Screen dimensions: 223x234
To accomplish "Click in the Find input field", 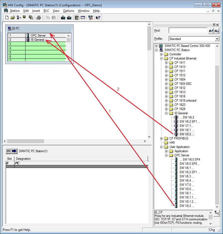I will pyautogui.click(x=188, y=30).
